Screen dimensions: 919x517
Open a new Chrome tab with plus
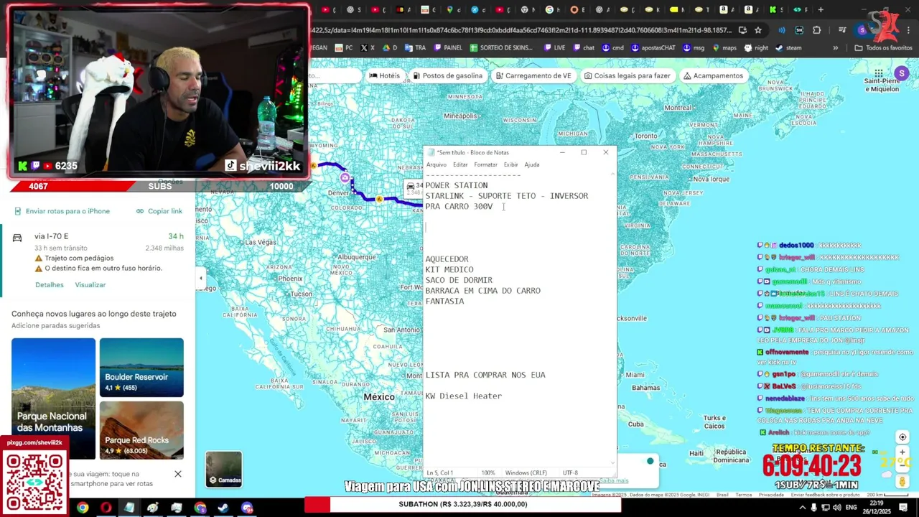pyautogui.click(x=821, y=9)
